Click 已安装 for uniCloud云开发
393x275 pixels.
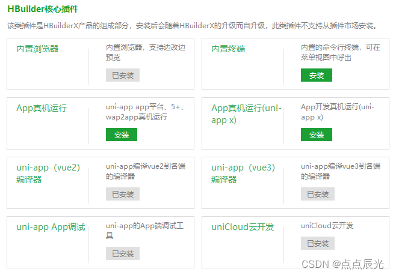(318, 243)
